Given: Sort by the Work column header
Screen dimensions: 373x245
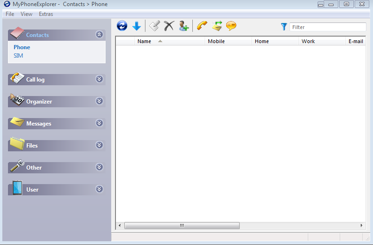Looking at the screenshot, I should pyautogui.click(x=322, y=41).
